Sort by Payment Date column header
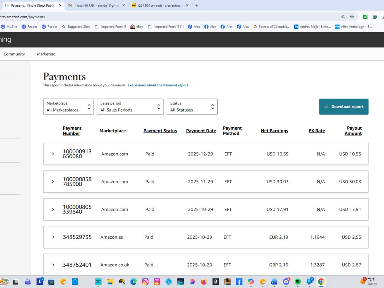The height and width of the screenshot is (288, 384). pyautogui.click(x=201, y=131)
